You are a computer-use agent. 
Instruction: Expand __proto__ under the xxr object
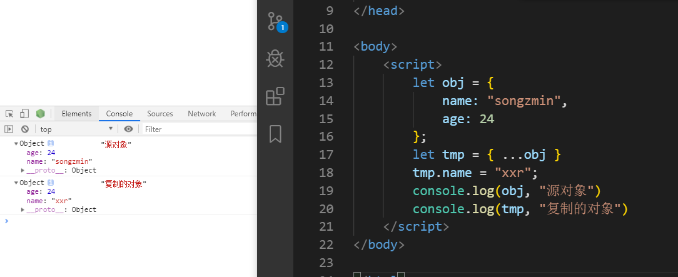click(x=23, y=210)
